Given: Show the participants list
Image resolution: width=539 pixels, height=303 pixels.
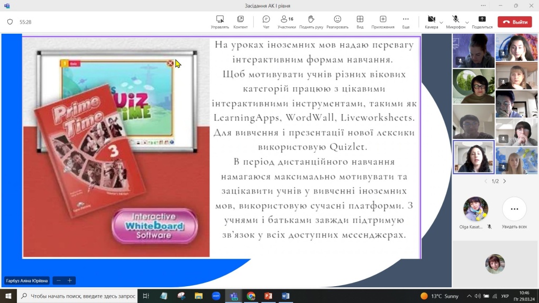Looking at the screenshot, I should coord(287,22).
